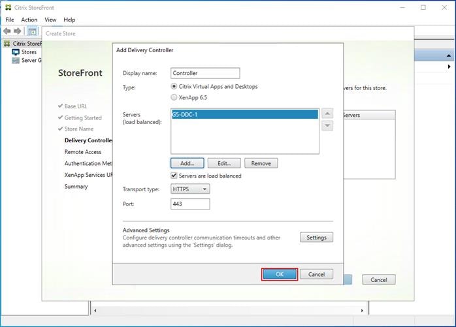
Task: Open the Server Group node in tree
Action: coord(27,61)
